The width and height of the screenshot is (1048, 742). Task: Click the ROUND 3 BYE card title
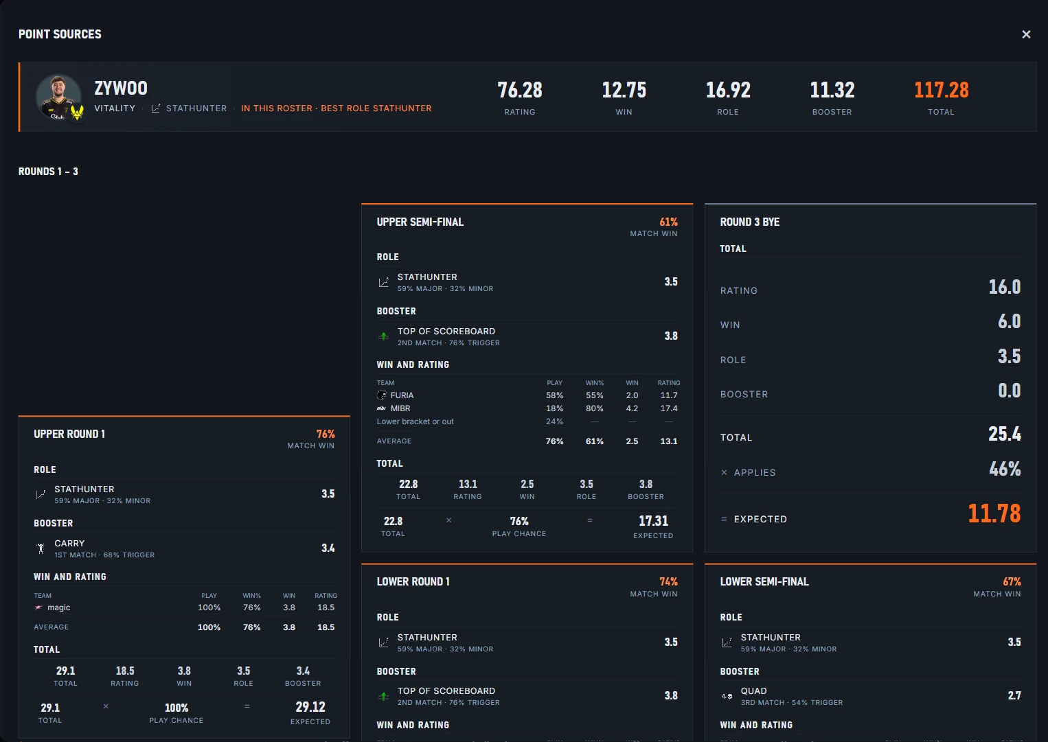click(x=750, y=222)
